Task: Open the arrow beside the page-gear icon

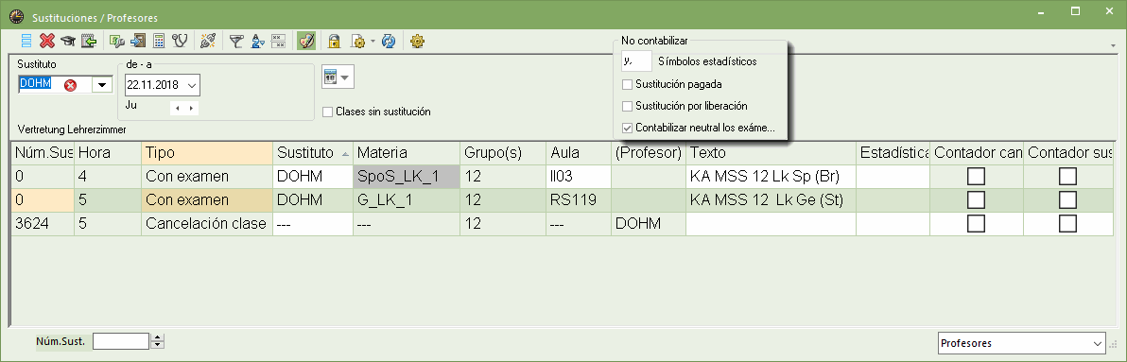Action: click(373, 41)
